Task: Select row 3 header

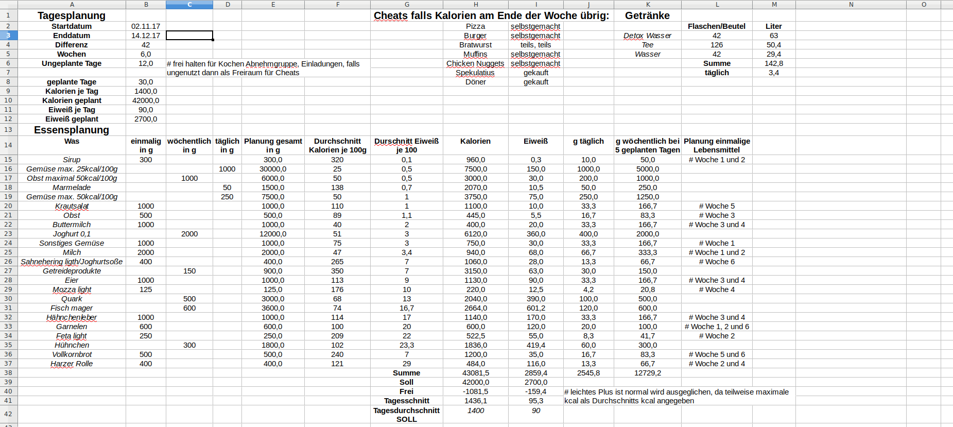Action: pos(8,36)
